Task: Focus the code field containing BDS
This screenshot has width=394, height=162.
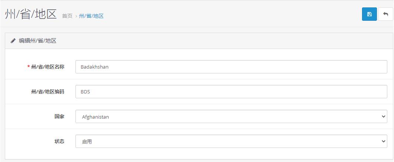Action: [x=231, y=92]
